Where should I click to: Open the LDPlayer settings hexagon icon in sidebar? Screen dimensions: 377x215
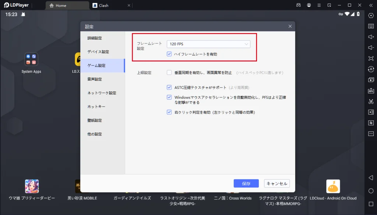coord(371,15)
